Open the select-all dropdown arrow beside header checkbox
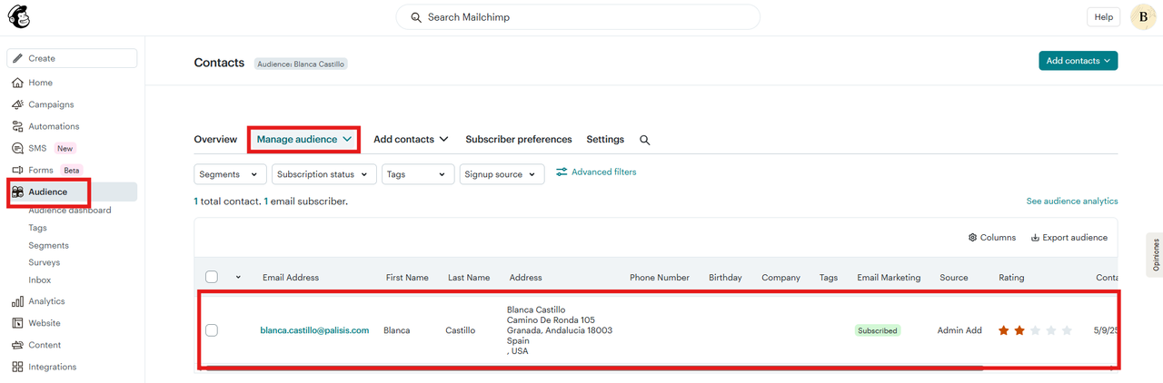Screen dimensions: 1163x383 coord(238,278)
